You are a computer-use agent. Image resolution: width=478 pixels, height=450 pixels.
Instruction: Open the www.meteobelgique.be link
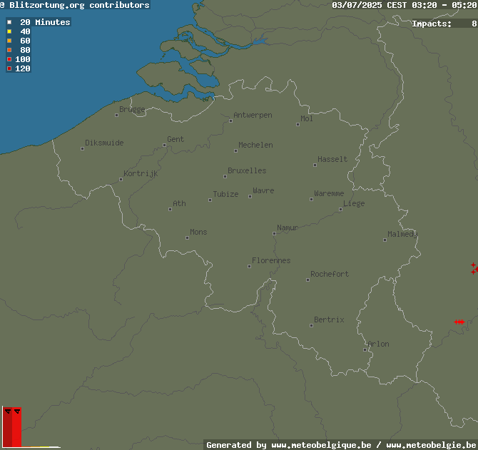(x=321, y=445)
